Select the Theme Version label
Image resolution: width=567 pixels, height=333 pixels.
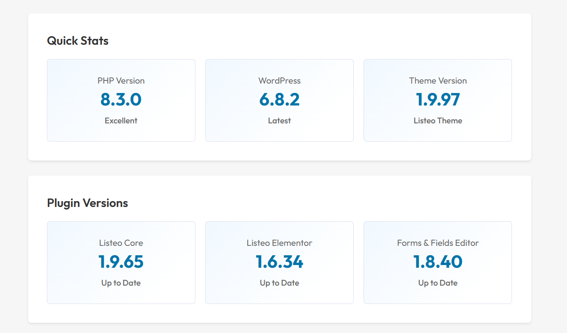[438, 81]
